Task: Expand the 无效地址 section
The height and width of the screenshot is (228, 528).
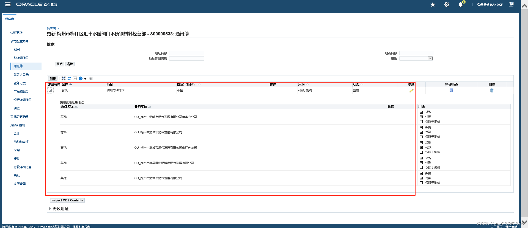Action: point(50,209)
